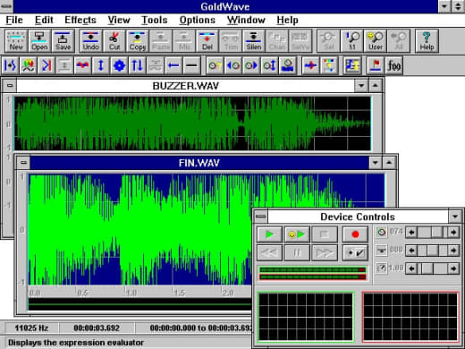The image size is (465, 349).
Task: Open device properties checkmark button
Action: [x=355, y=253]
